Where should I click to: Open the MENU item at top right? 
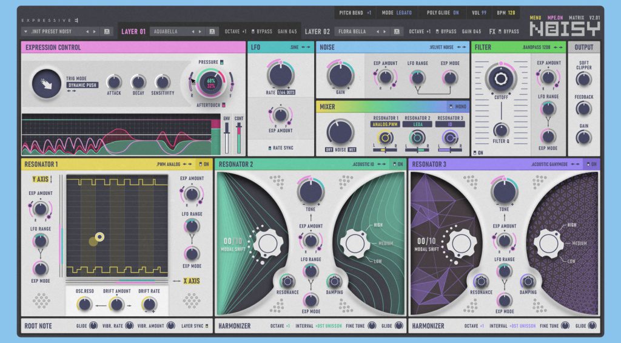tap(535, 18)
